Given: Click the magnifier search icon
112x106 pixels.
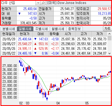Looking at the screenshot, I should coord(43,3).
